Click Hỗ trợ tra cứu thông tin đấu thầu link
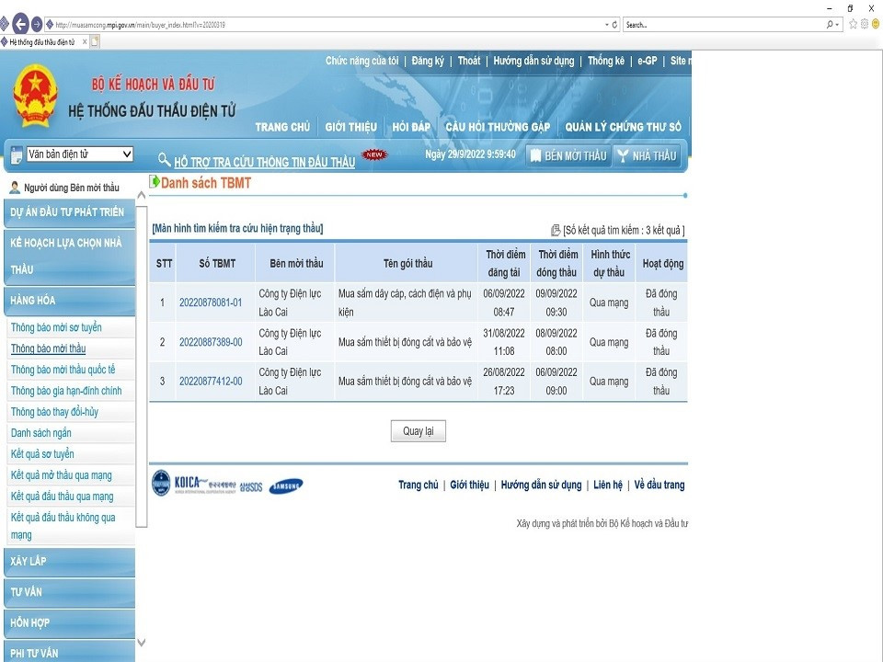The image size is (883, 662). [x=264, y=162]
